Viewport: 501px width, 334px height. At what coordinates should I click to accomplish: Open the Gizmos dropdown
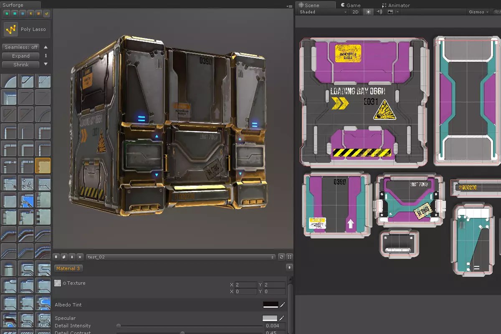pos(478,12)
